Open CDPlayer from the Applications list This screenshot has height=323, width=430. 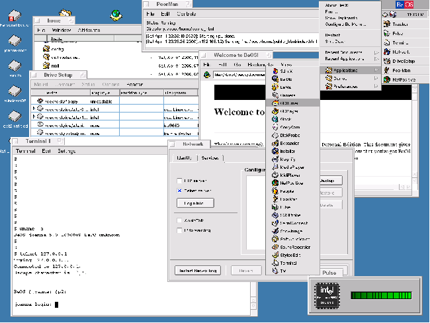292,111
